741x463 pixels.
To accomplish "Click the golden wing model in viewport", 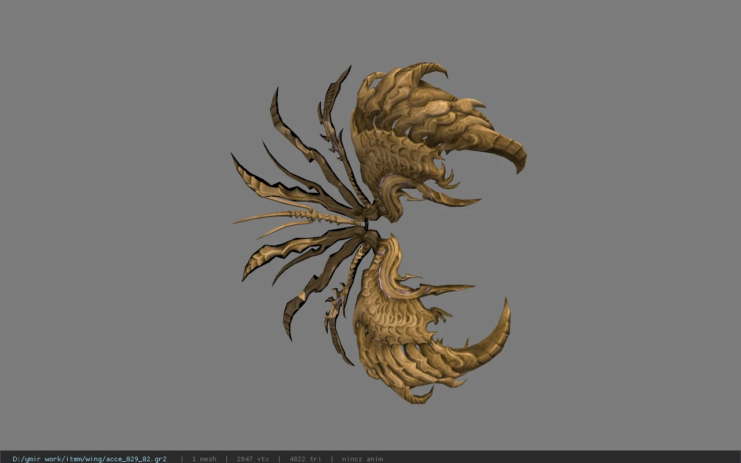I will (x=379, y=231).
